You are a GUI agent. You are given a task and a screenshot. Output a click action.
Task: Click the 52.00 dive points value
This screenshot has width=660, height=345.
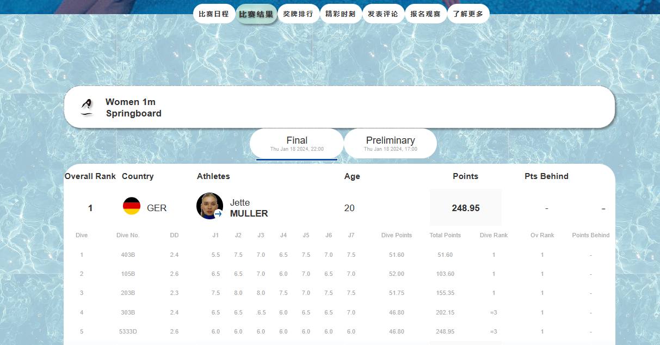[x=397, y=274]
